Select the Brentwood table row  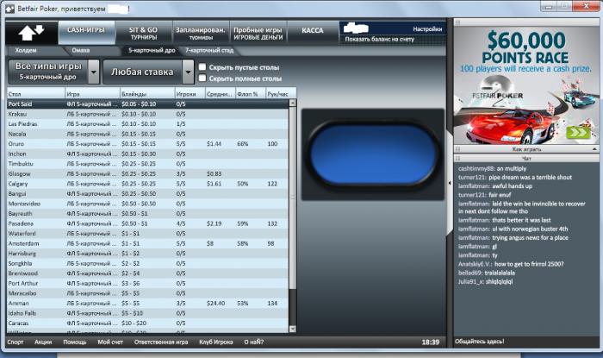tap(147, 273)
